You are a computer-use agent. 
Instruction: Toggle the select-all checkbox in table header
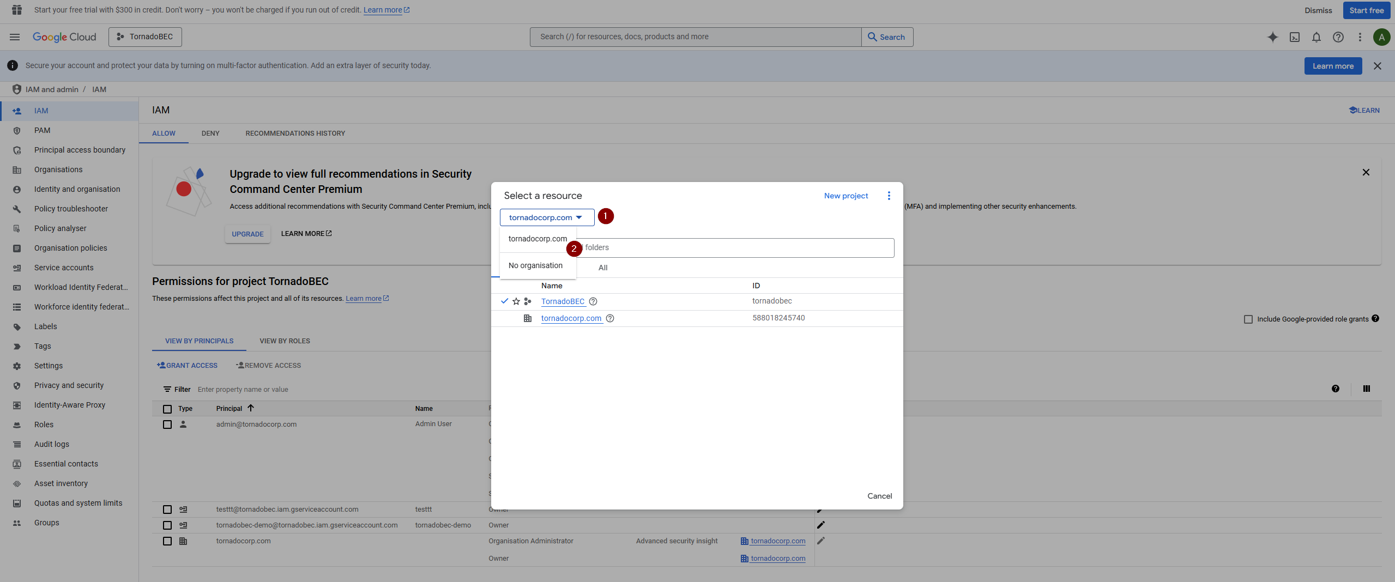(167, 409)
